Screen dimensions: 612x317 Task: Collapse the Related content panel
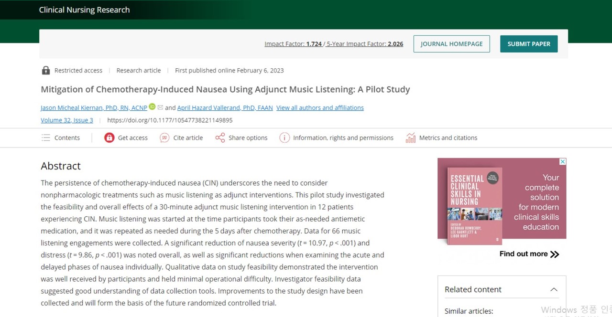pos(554,289)
